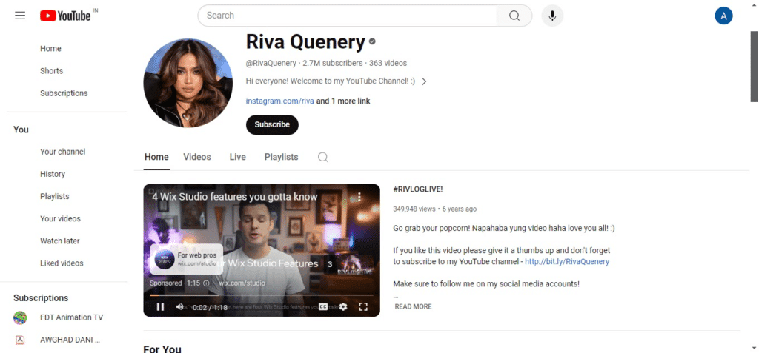This screenshot has height=353, width=759.
Task: Click the verified badge next to channel name
Action: coord(372,41)
